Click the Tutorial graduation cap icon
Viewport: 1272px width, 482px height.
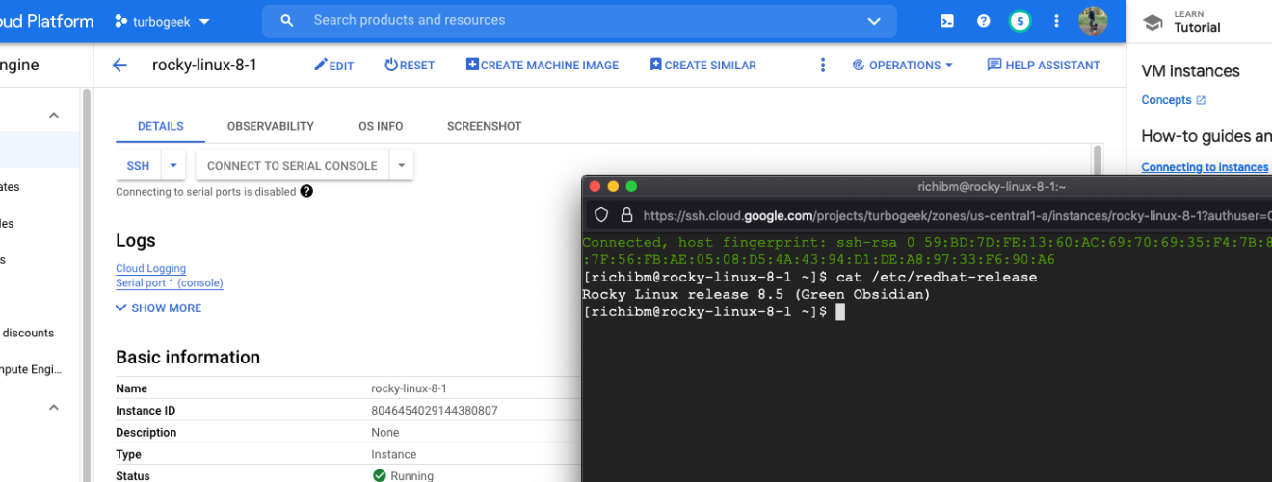click(1152, 21)
